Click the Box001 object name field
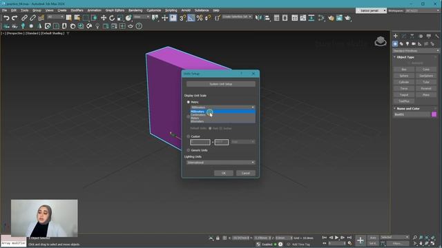This screenshot has height=248, width=442. (x=412, y=114)
